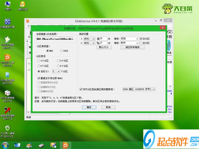The height and width of the screenshot is (149, 199).
Task: Close the 快速分区 dialog
Action: pos(163,28)
